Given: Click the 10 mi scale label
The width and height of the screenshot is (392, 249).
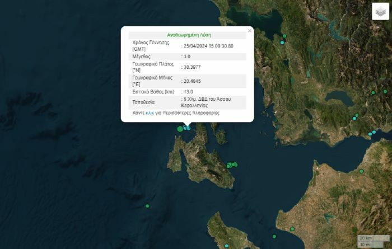Looking at the screenshot, I should [x=365, y=244].
